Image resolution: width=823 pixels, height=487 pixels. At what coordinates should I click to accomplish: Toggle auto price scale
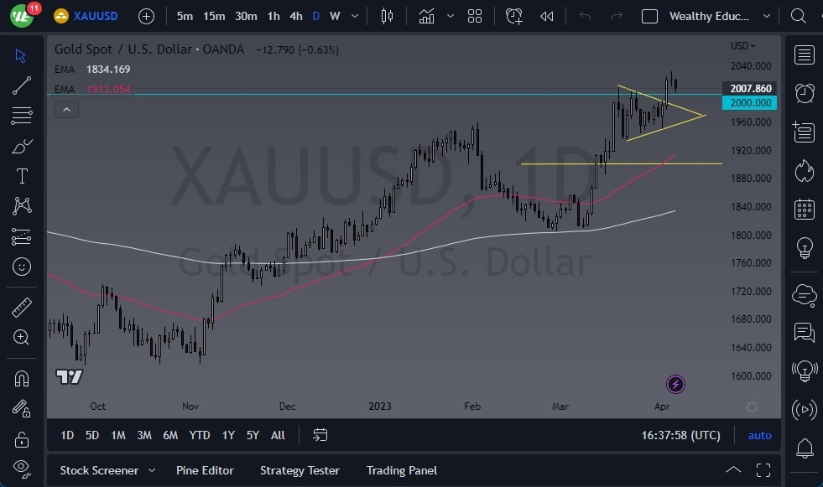point(759,435)
